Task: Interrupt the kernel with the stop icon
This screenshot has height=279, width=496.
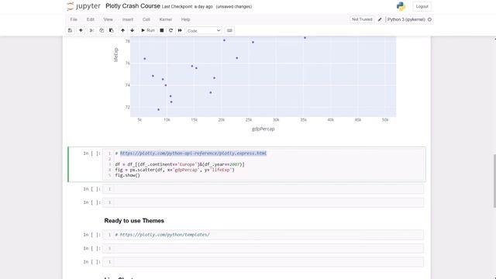Action: pyautogui.click(x=162, y=30)
